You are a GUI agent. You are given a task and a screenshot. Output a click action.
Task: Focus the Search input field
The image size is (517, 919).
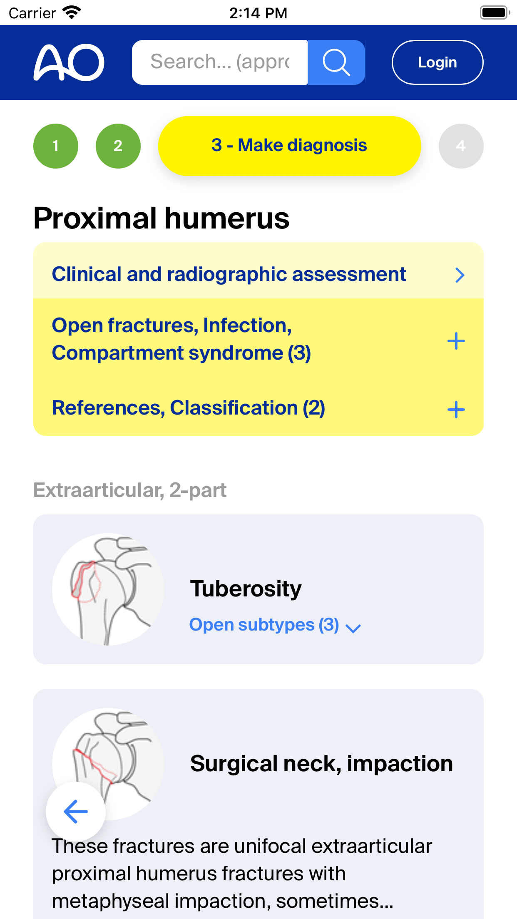(x=220, y=62)
